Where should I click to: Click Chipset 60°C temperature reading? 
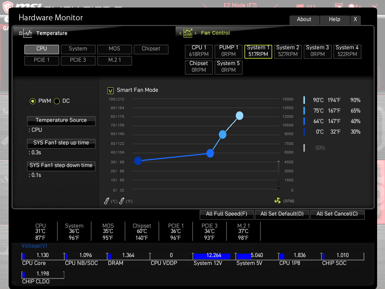pyautogui.click(x=142, y=231)
